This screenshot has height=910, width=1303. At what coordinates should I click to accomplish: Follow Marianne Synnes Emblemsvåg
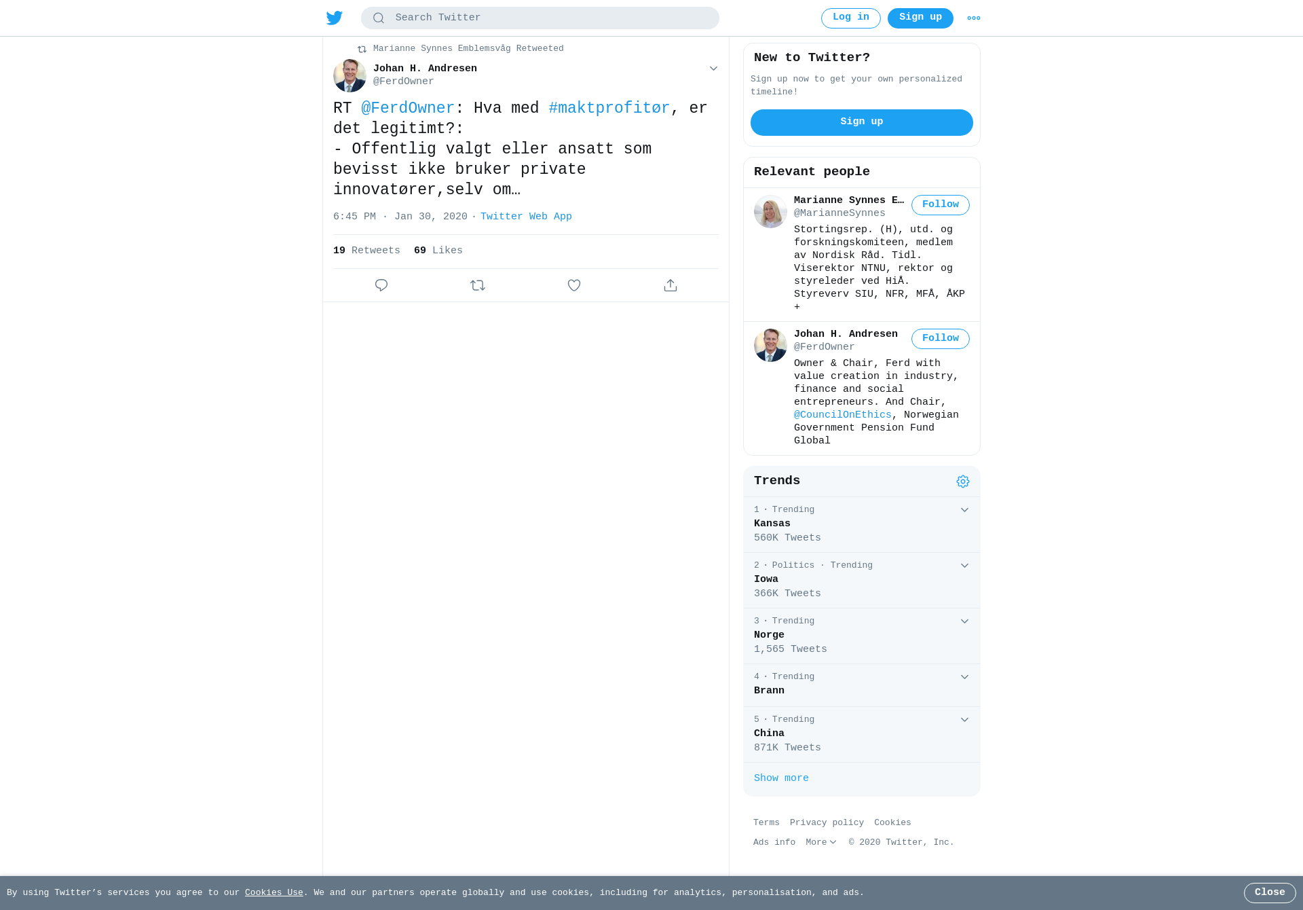pyautogui.click(x=941, y=205)
